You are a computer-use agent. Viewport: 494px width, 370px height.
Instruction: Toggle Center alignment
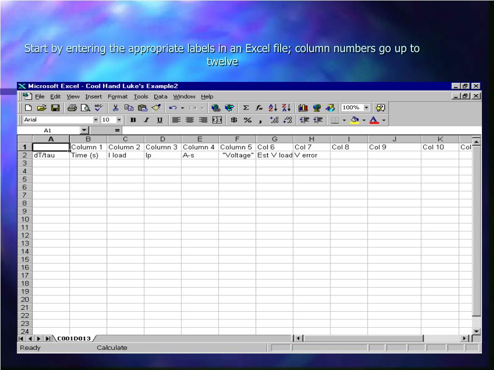(190, 120)
